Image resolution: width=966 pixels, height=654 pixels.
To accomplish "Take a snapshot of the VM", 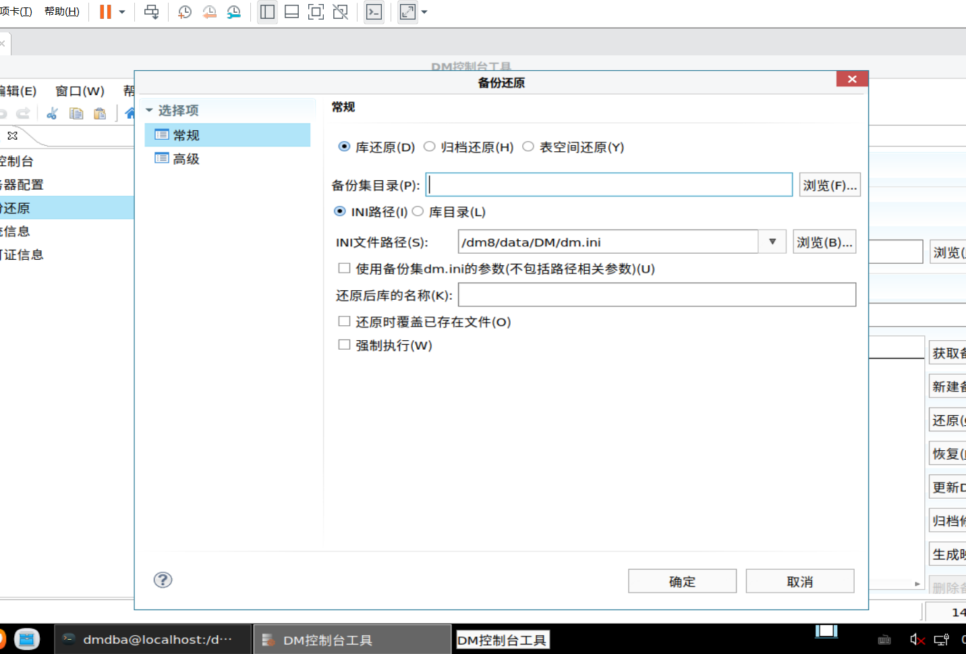I will pyautogui.click(x=184, y=11).
